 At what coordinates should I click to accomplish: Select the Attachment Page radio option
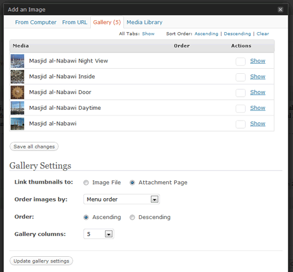132,182
